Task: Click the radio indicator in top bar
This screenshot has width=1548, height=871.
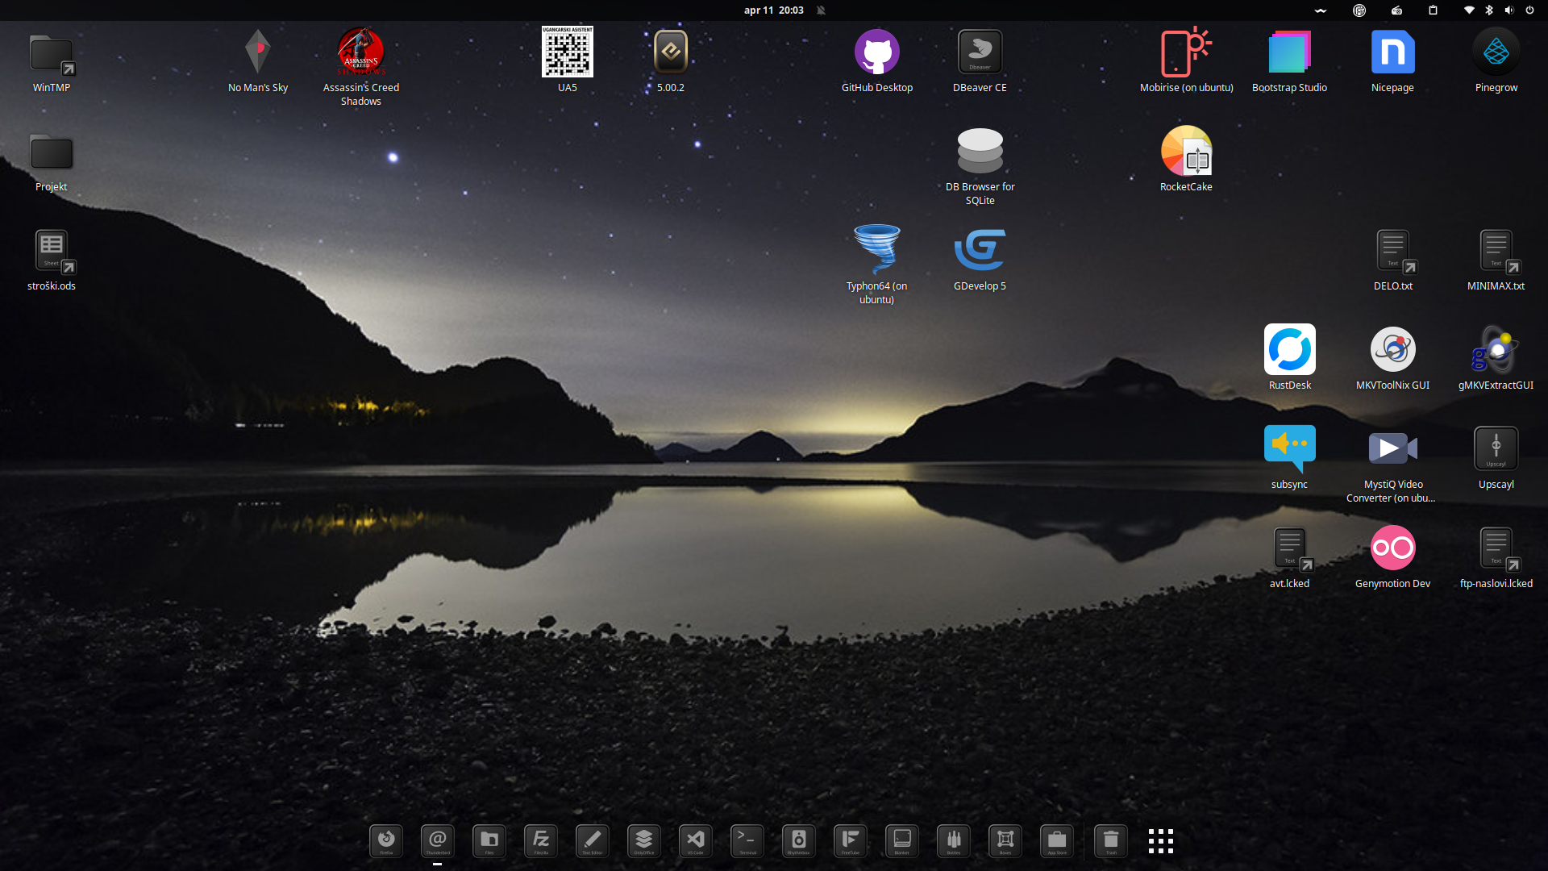Action: [1396, 10]
